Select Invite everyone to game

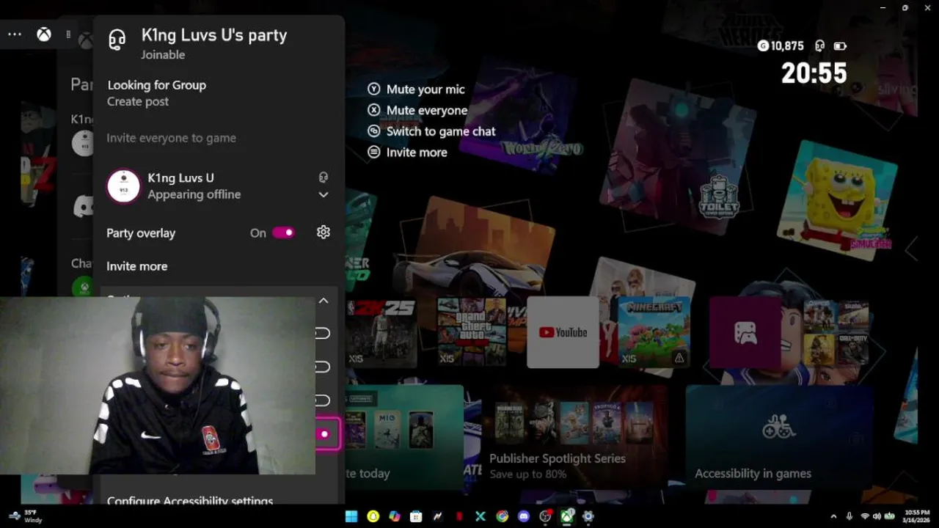click(172, 137)
